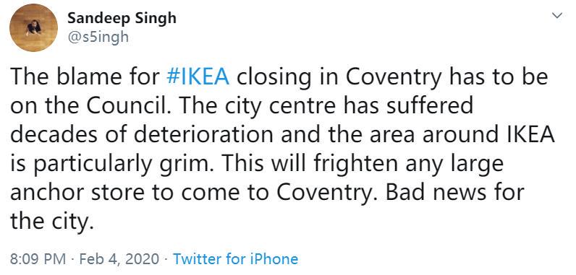Viewport: 576px width, 275px height.
Task: Follow the #IKEA hashtag link
Action: [x=198, y=77]
